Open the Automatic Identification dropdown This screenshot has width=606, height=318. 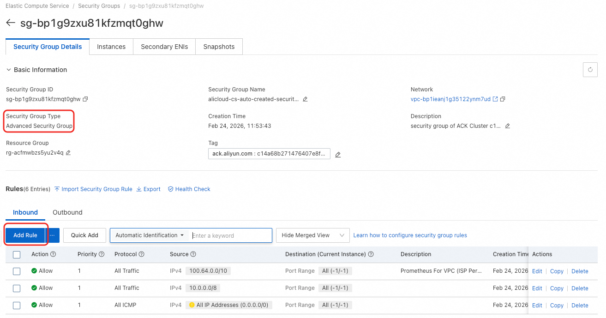tap(150, 235)
